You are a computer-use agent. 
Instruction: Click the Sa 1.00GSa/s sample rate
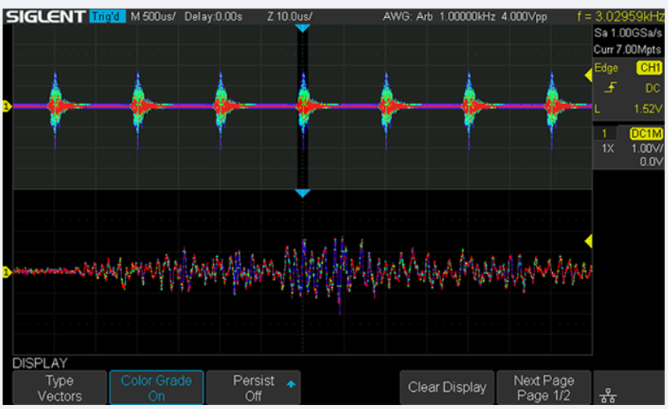[x=628, y=33]
